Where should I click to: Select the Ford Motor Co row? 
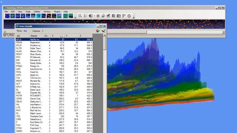(x=54, y=122)
